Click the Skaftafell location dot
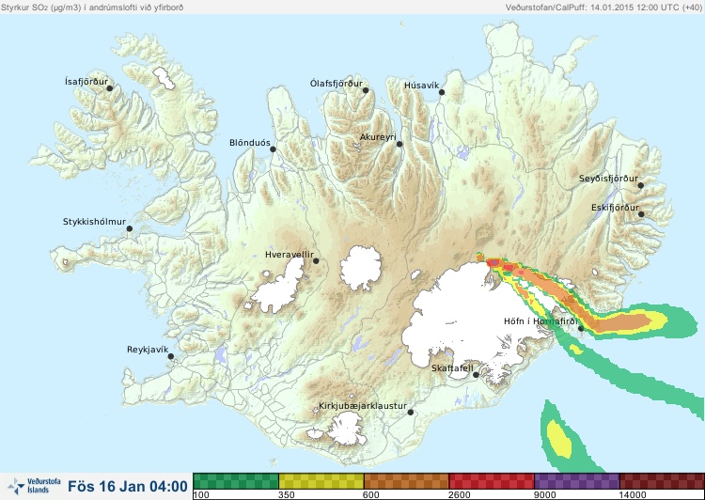 [x=476, y=375]
